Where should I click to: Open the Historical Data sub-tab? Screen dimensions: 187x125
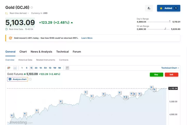(x=25, y=60)
